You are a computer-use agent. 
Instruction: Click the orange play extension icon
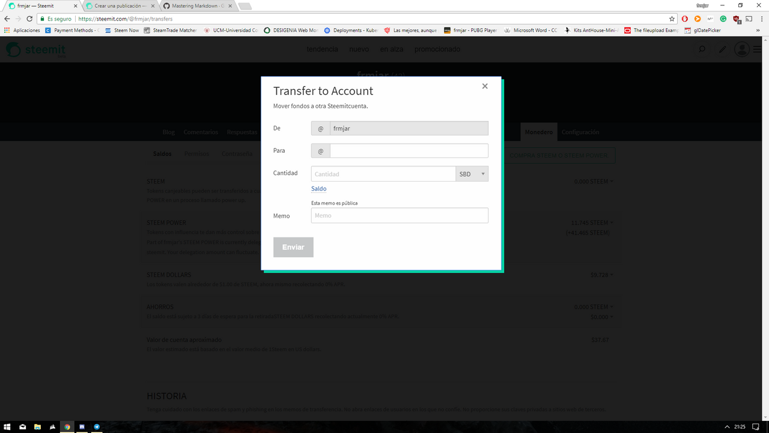point(698,19)
